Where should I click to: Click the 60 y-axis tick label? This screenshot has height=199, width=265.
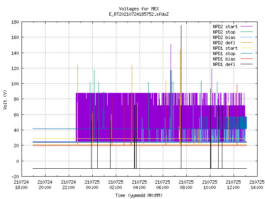(x=17, y=115)
